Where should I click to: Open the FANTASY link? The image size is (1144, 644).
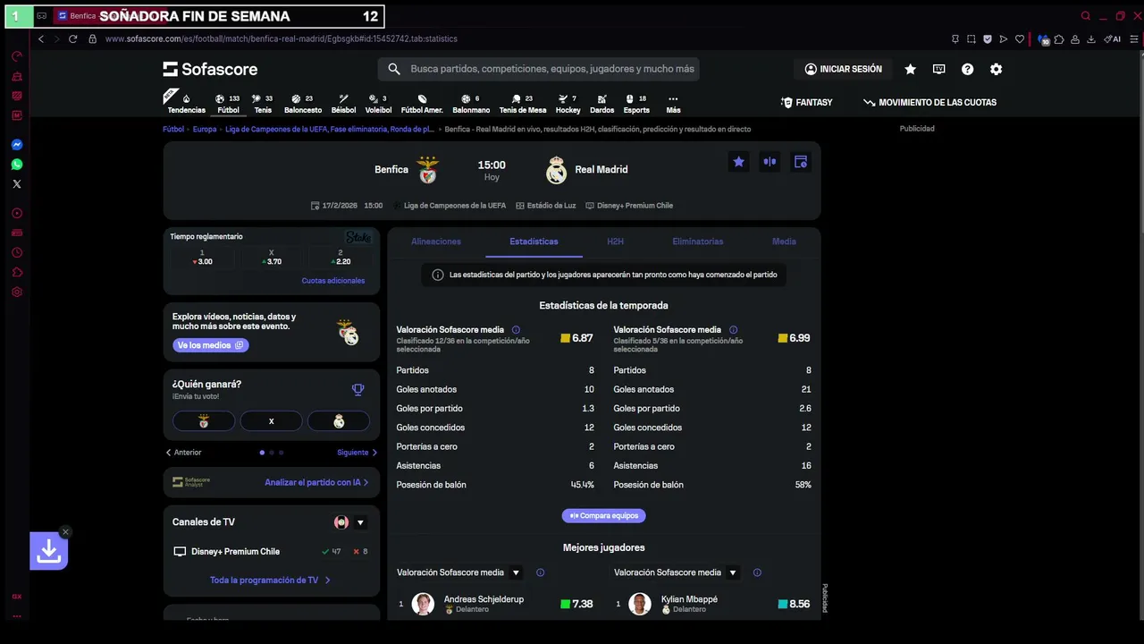[x=806, y=103]
